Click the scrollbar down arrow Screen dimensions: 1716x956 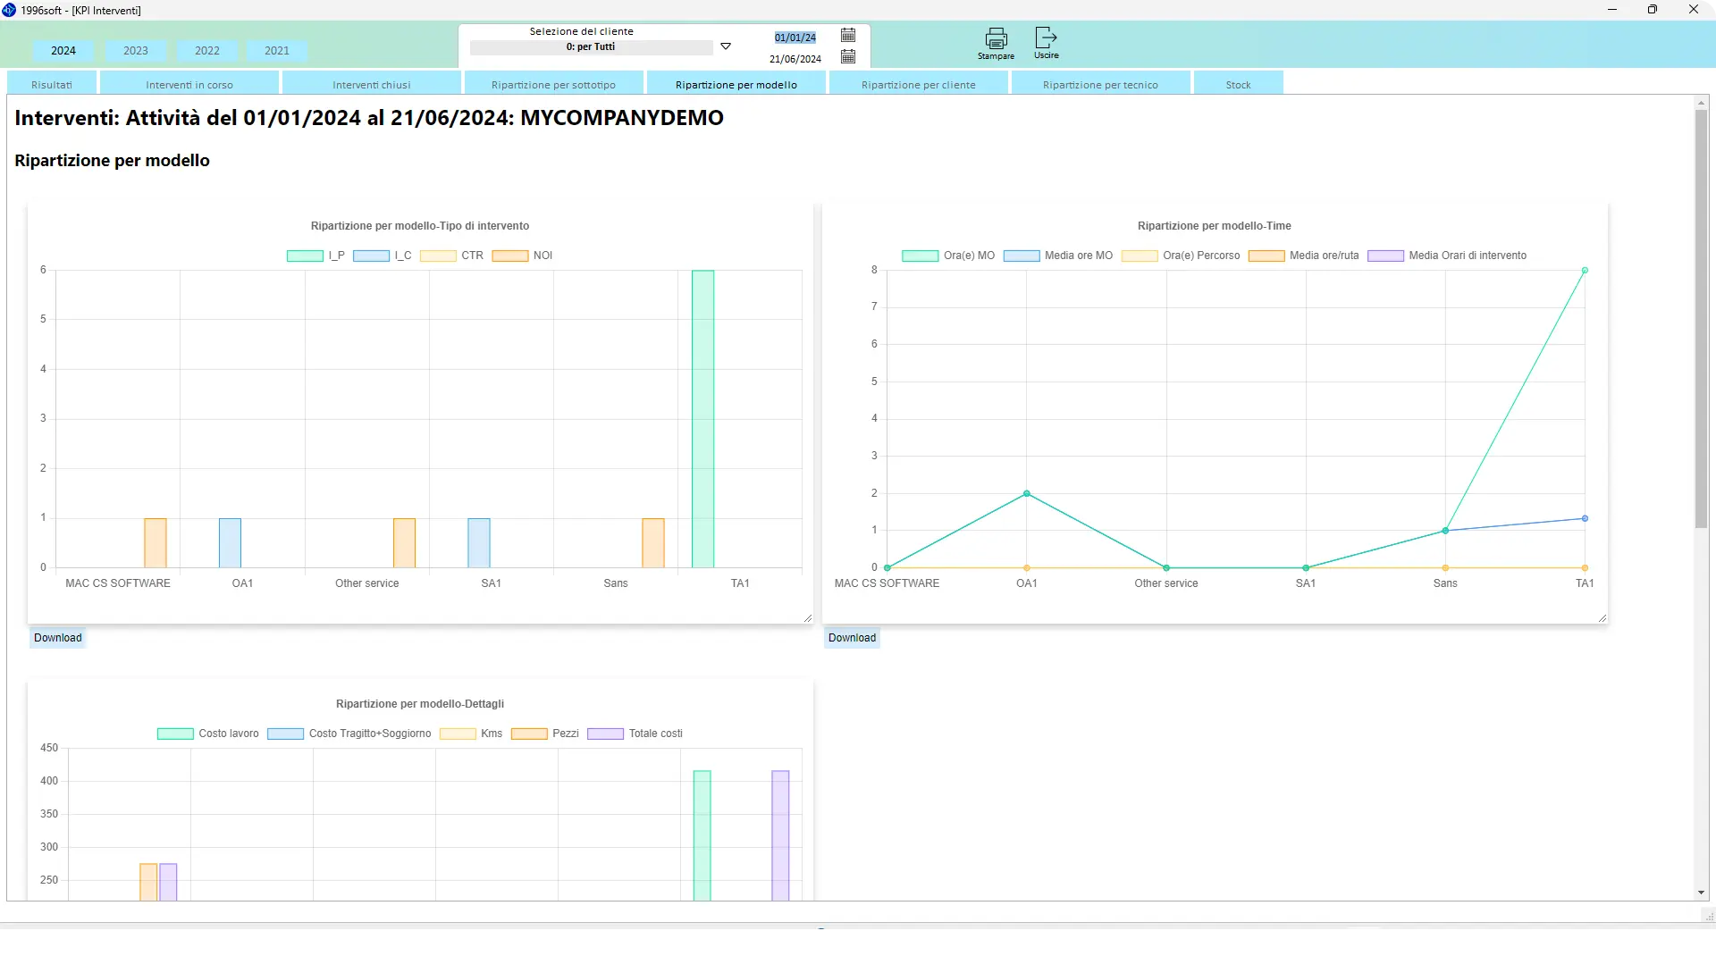(1701, 893)
